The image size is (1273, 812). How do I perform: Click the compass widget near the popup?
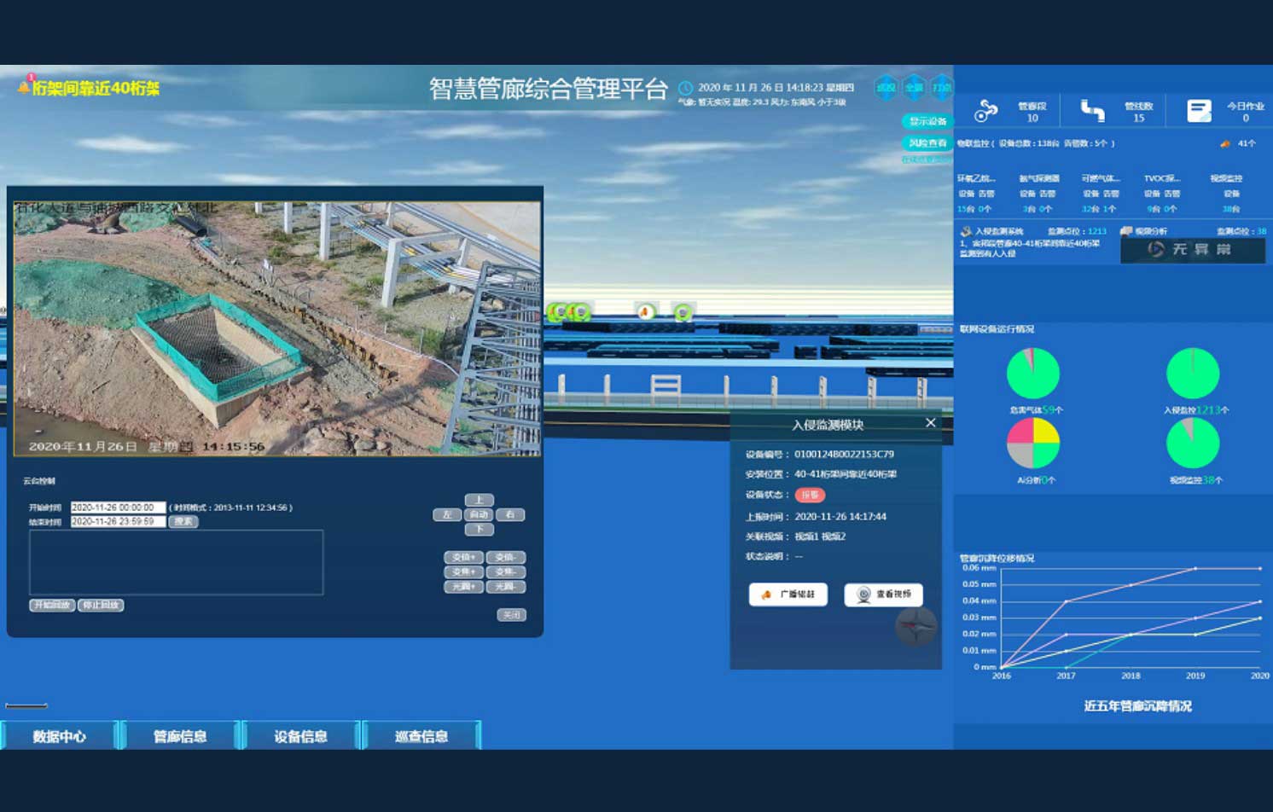[x=916, y=627]
